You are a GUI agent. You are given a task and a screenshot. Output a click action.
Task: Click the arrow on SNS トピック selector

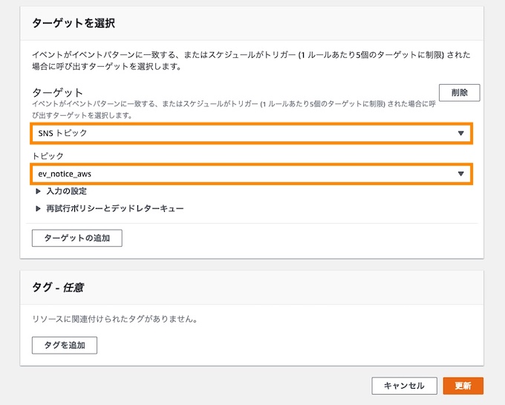point(461,133)
